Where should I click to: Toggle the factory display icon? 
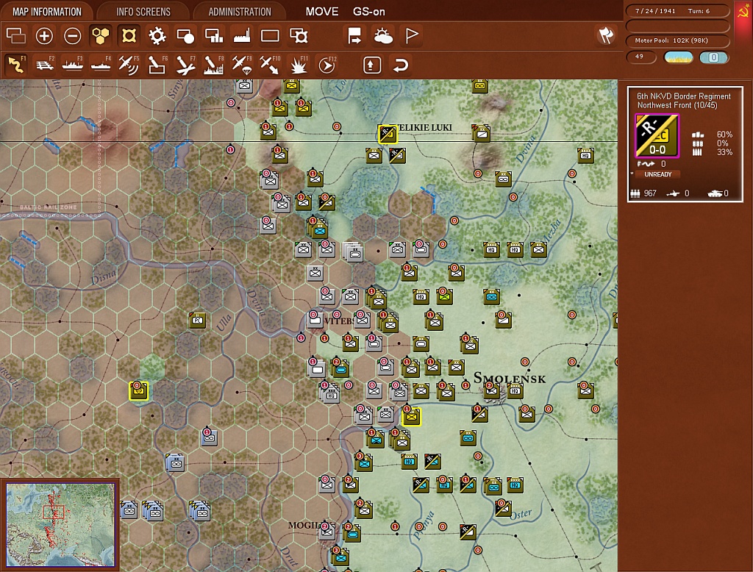[242, 36]
